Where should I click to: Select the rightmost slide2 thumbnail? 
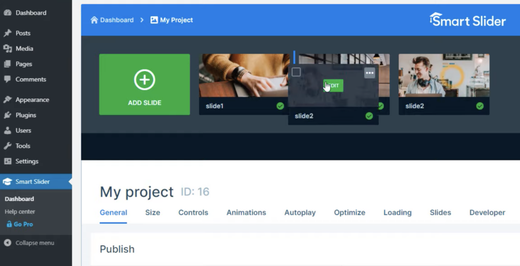point(444,75)
